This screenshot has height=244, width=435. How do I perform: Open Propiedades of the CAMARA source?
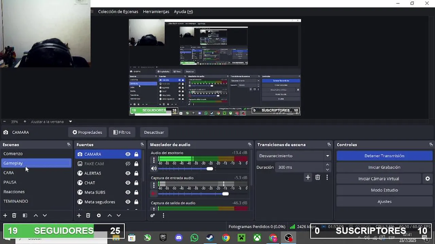pyautogui.click(x=87, y=133)
